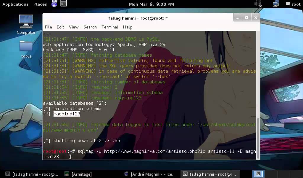Click the Iceweasel icon in taskbar
Screen dimensions: 303x178
coord(126,174)
